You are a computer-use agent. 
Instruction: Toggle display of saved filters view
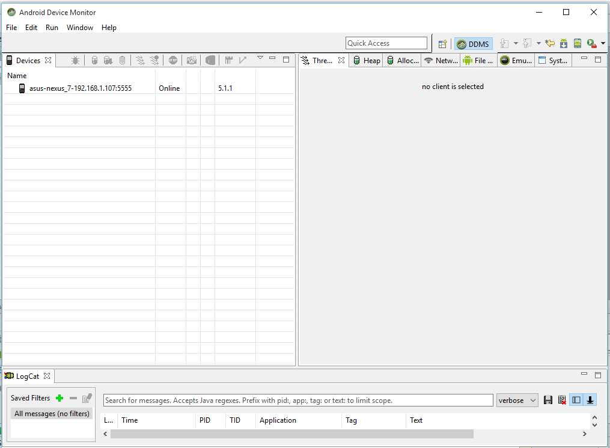pos(576,400)
